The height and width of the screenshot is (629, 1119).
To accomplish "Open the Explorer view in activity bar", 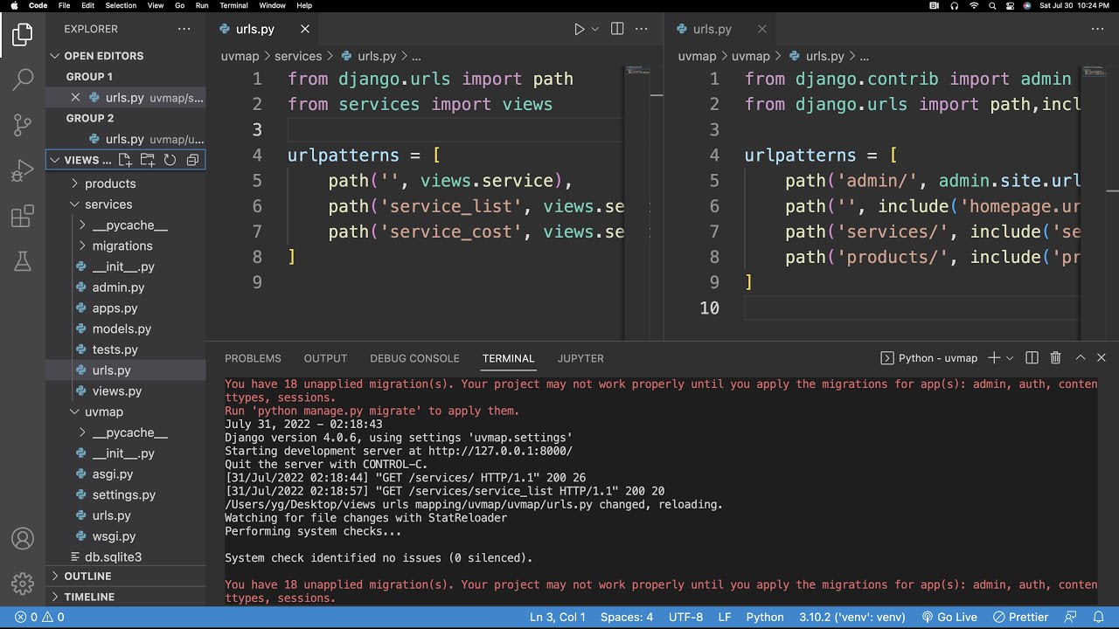I will coord(23,35).
